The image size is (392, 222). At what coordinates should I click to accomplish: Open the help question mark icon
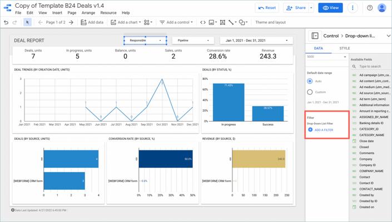pyautogui.click(x=370, y=8)
